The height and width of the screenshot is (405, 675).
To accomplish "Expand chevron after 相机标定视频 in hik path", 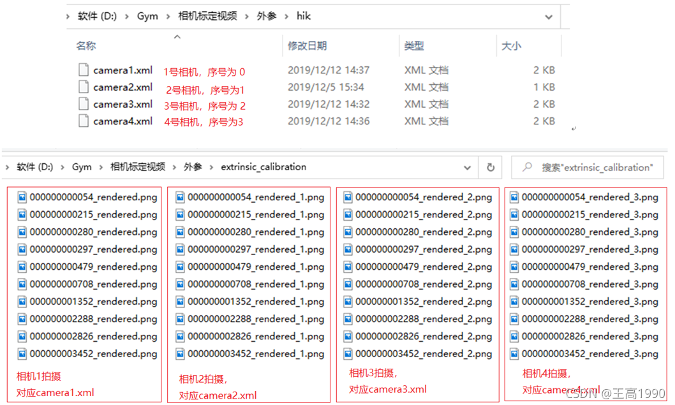I will (x=247, y=17).
